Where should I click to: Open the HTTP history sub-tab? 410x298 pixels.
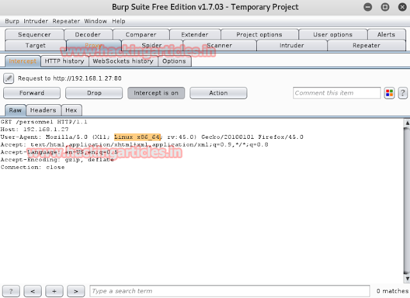tap(65, 61)
